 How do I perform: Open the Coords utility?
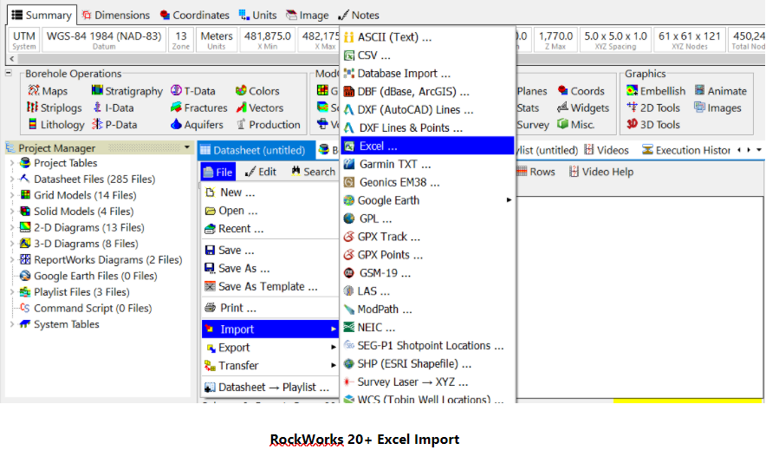(x=581, y=91)
